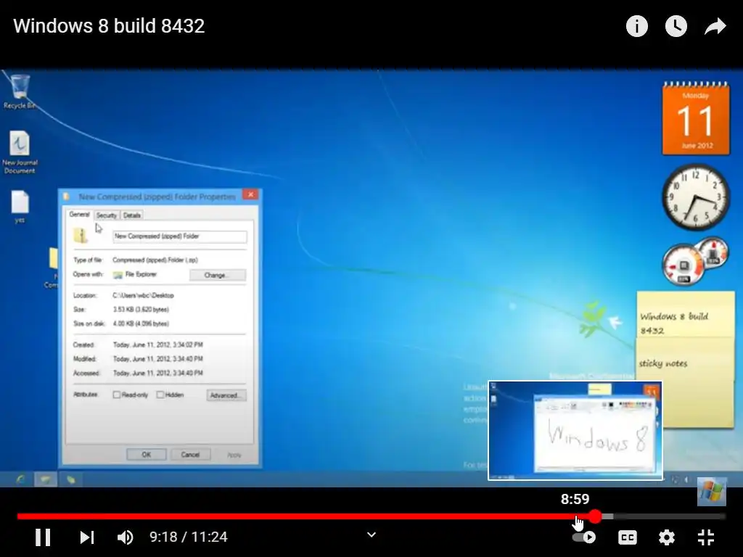The image size is (743, 557).
Task: Switch to the General tab
Action: pyautogui.click(x=79, y=215)
